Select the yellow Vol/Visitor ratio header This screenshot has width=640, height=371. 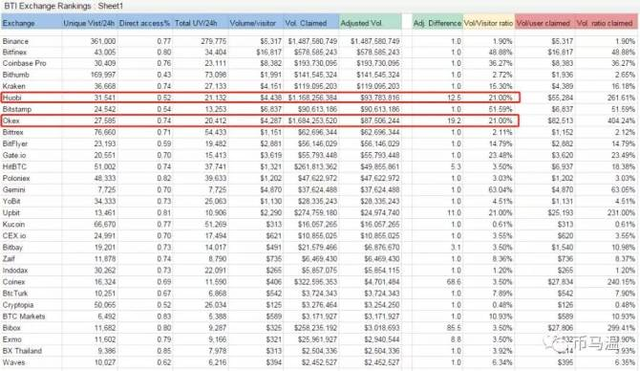point(488,23)
